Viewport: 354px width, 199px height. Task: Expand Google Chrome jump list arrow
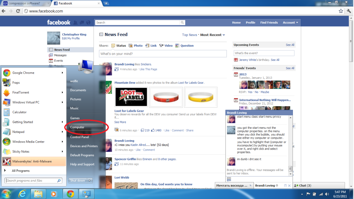[x=63, y=73]
